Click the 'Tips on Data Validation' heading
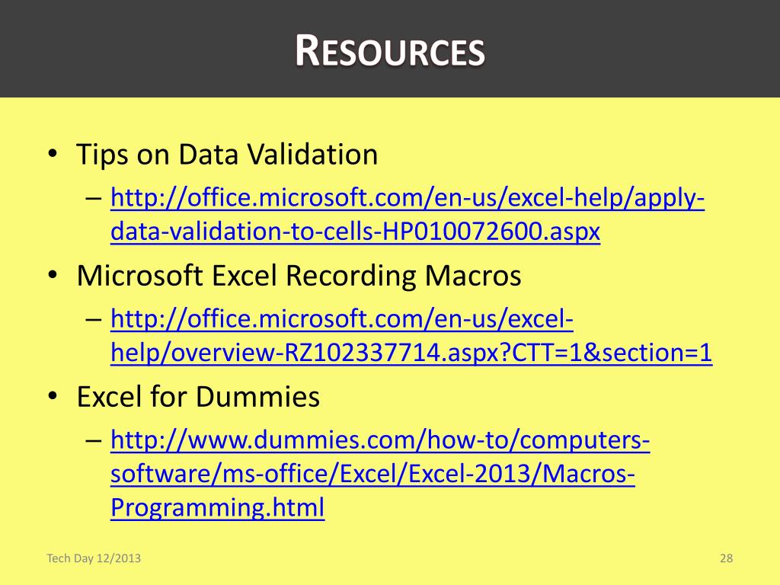This screenshot has width=780, height=585. tap(227, 154)
